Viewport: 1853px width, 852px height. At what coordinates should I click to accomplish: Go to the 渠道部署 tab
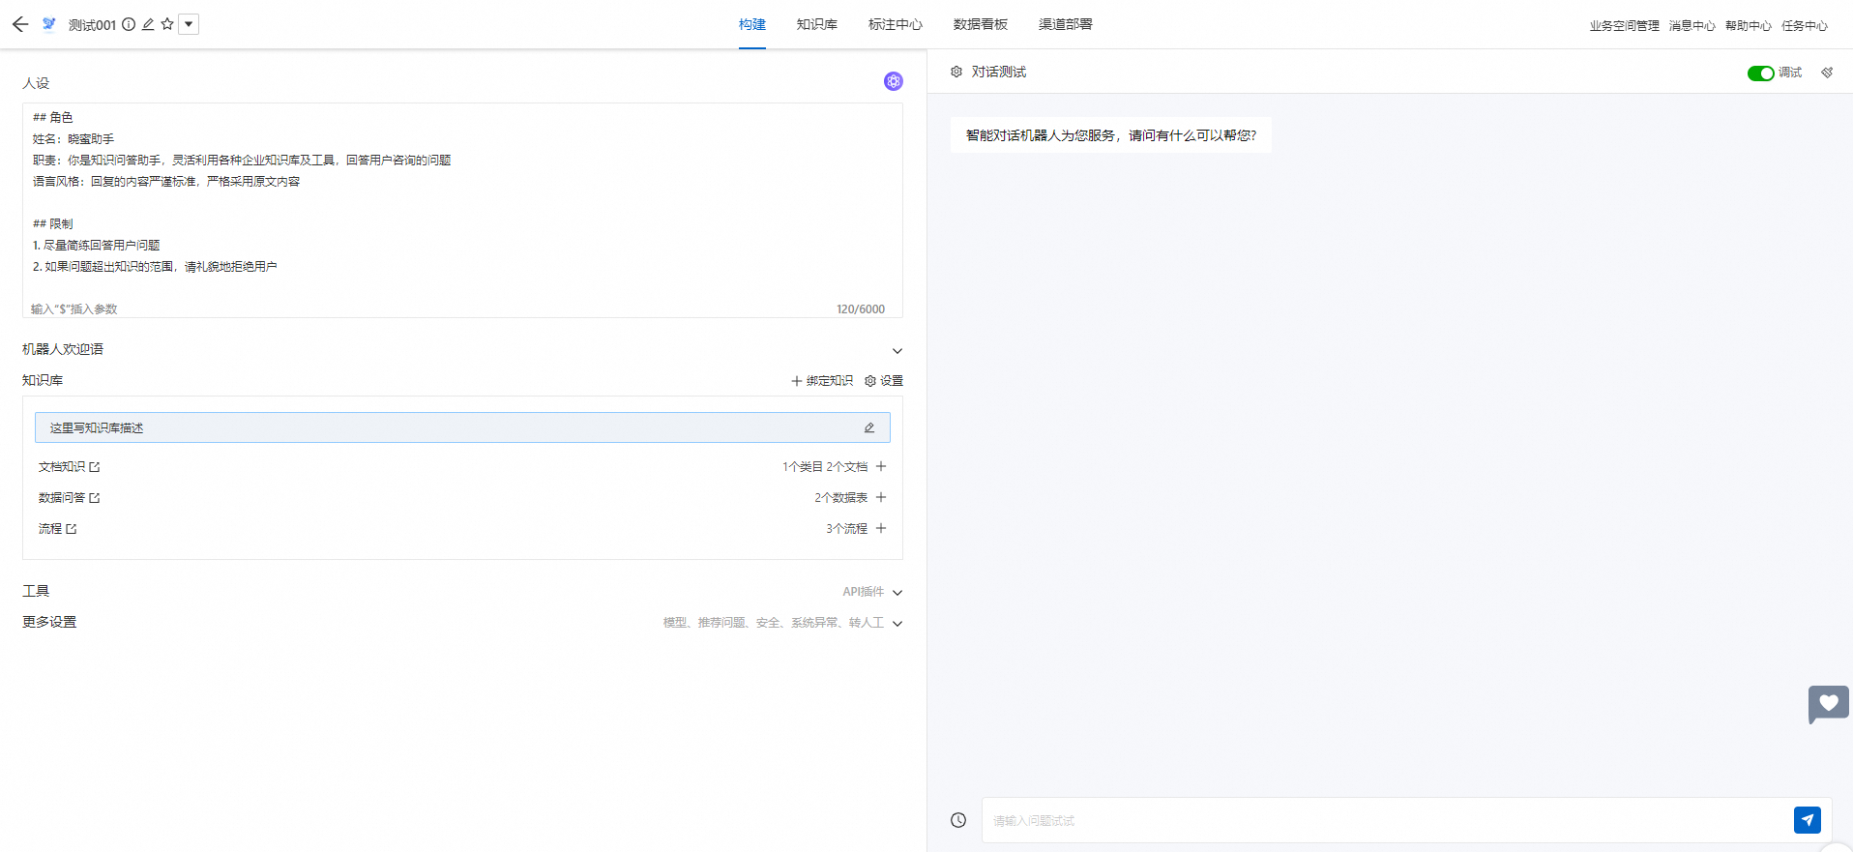pos(1066,24)
